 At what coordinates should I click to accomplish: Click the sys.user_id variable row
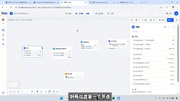[153, 71]
